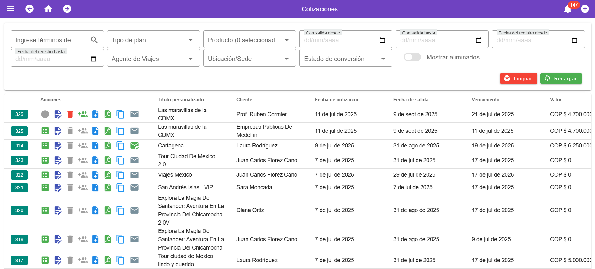
Task: Open the Ubicación/Sede dropdown
Action: [x=249, y=59]
